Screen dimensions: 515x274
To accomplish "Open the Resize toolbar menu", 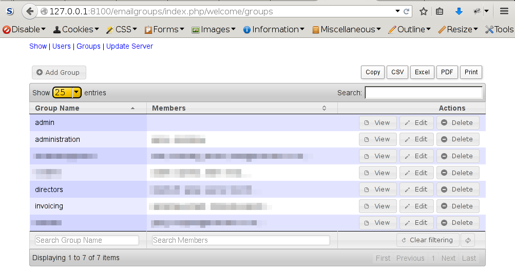I will (x=458, y=30).
